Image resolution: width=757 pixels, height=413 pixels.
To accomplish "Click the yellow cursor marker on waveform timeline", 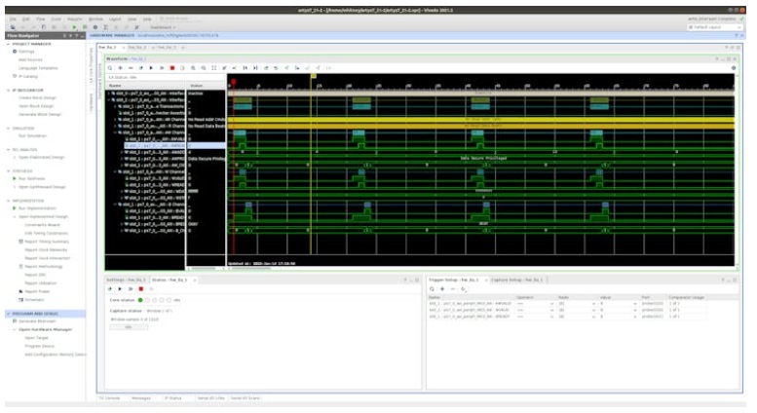I will tap(312, 78).
